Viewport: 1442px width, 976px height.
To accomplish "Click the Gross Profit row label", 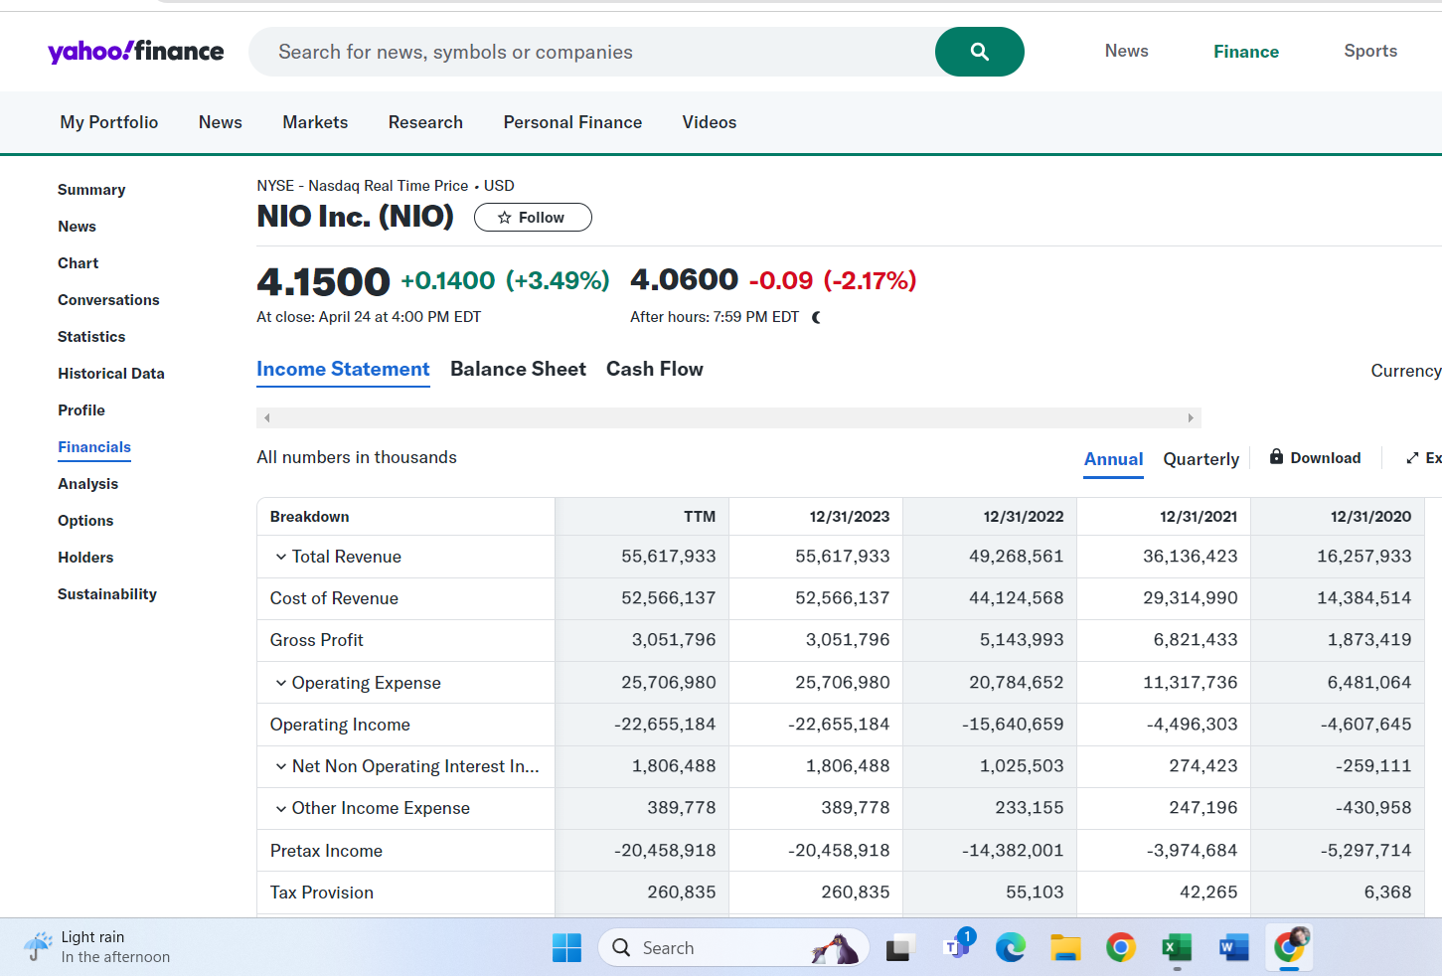I will (317, 640).
